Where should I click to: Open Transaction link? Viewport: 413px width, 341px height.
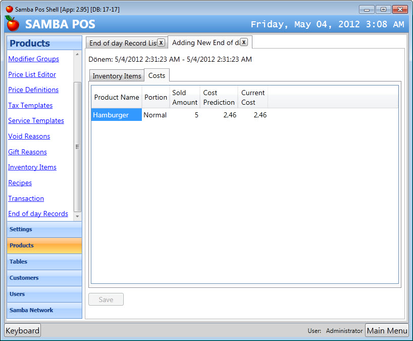[26, 198]
